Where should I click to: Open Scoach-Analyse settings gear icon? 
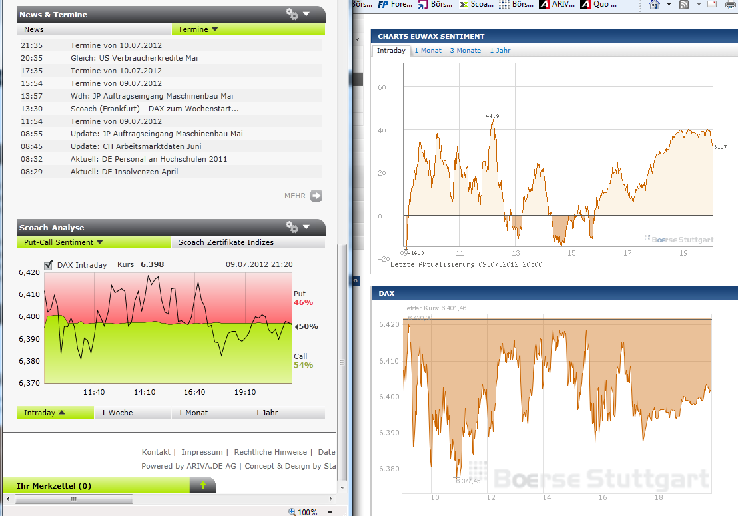(x=292, y=227)
